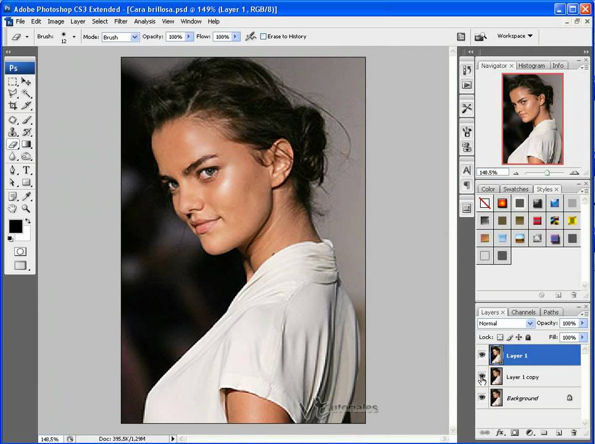This screenshot has height=444, width=595.
Task: Toggle lock all padlock icon
Action: (528, 337)
